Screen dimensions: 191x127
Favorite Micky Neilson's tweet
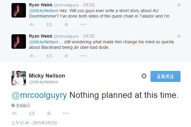[x=49, y=113]
